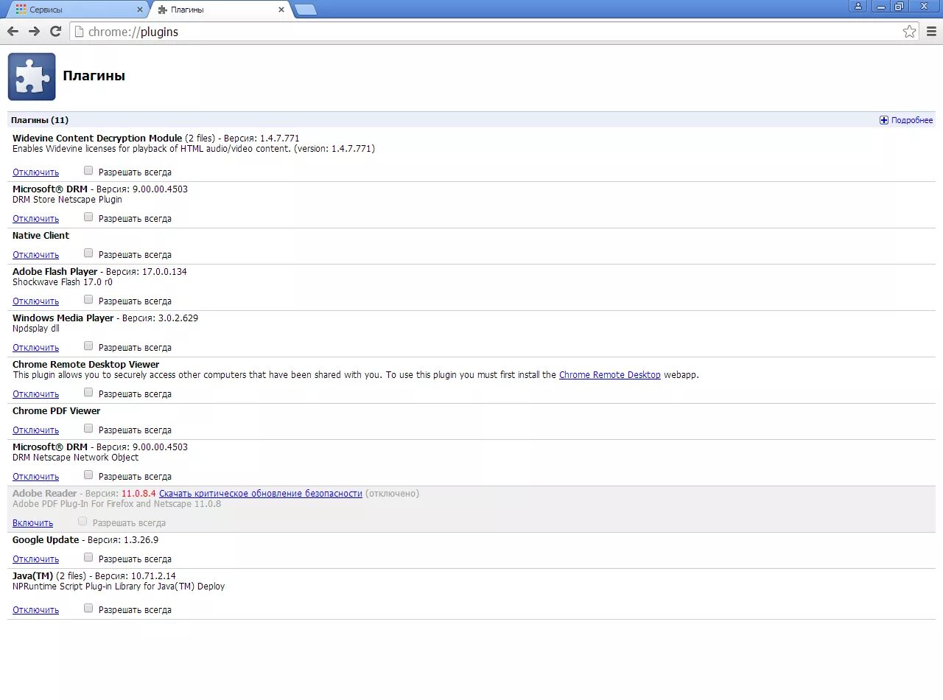Image resolution: width=943 pixels, height=700 pixels.
Task: Open a new tab
Action: click(x=305, y=10)
